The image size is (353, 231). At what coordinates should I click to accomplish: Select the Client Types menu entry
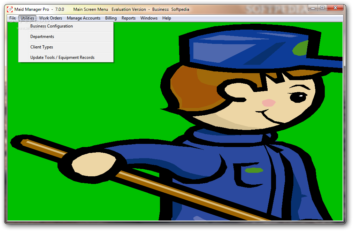pyautogui.click(x=66, y=47)
